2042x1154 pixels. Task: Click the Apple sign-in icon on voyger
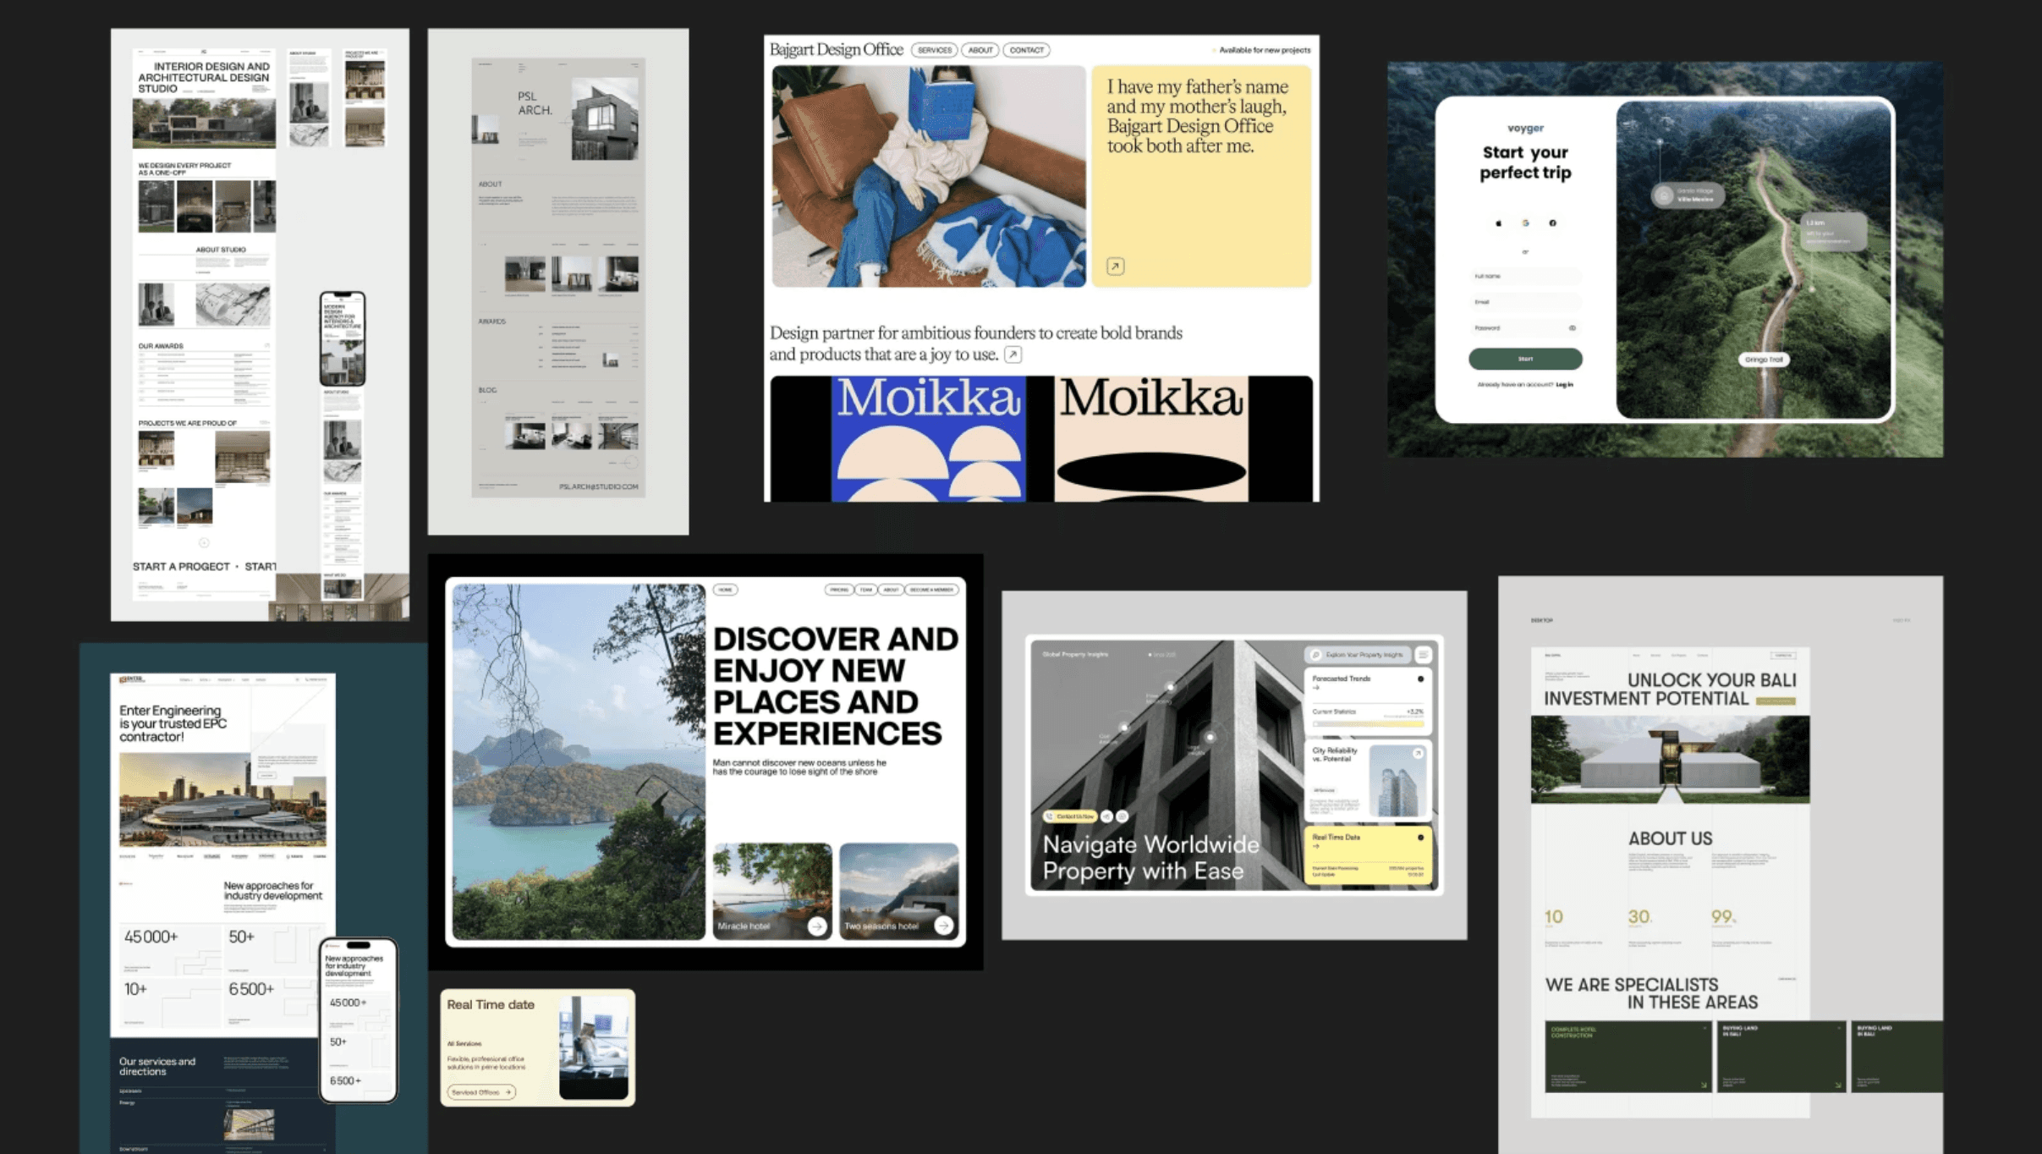1499,223
